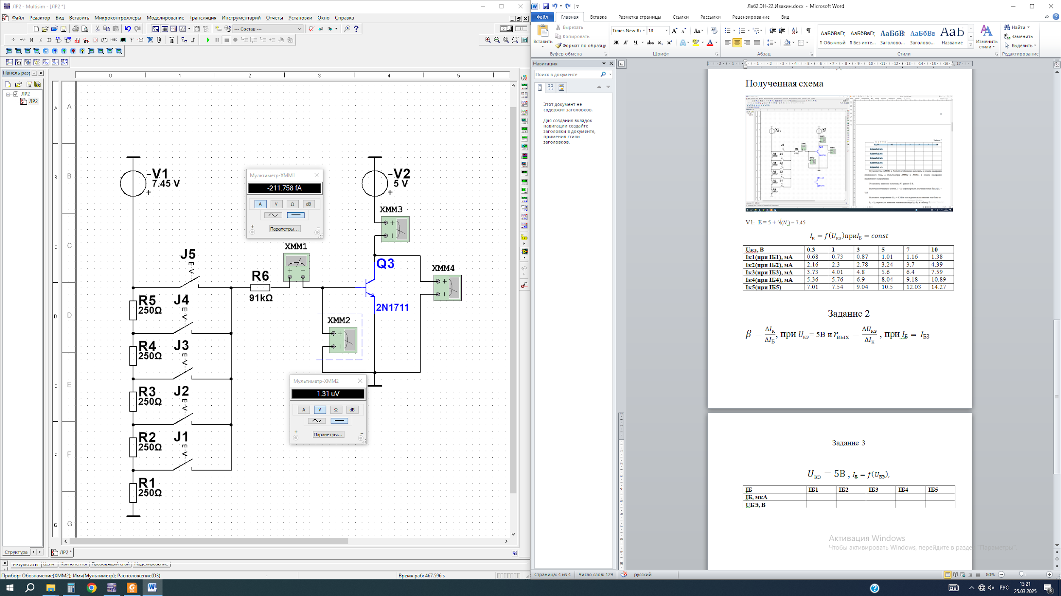
Task: Click Изменить стили button in Word
Action: 986,37
